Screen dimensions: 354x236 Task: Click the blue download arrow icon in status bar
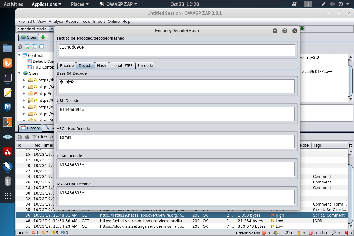pos(275,233)
